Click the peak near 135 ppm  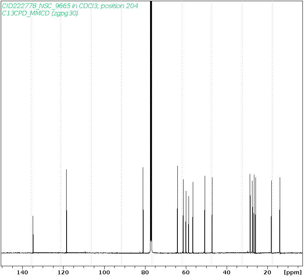(x=33, y=234)
